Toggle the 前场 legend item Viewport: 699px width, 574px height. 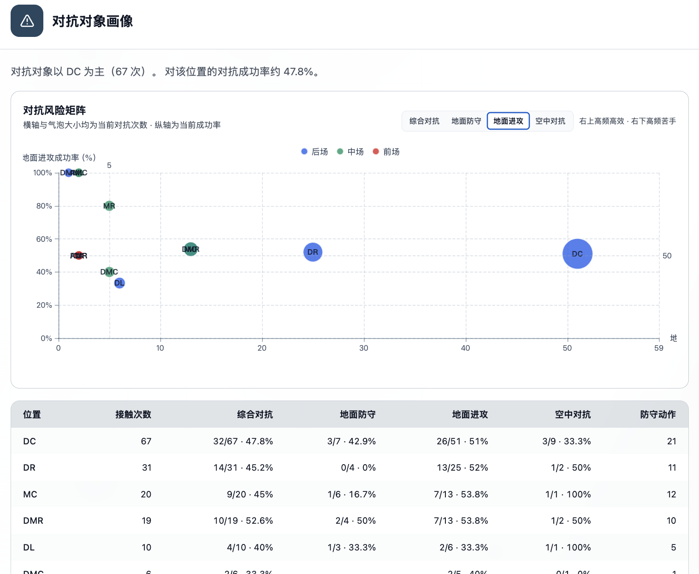386,152
